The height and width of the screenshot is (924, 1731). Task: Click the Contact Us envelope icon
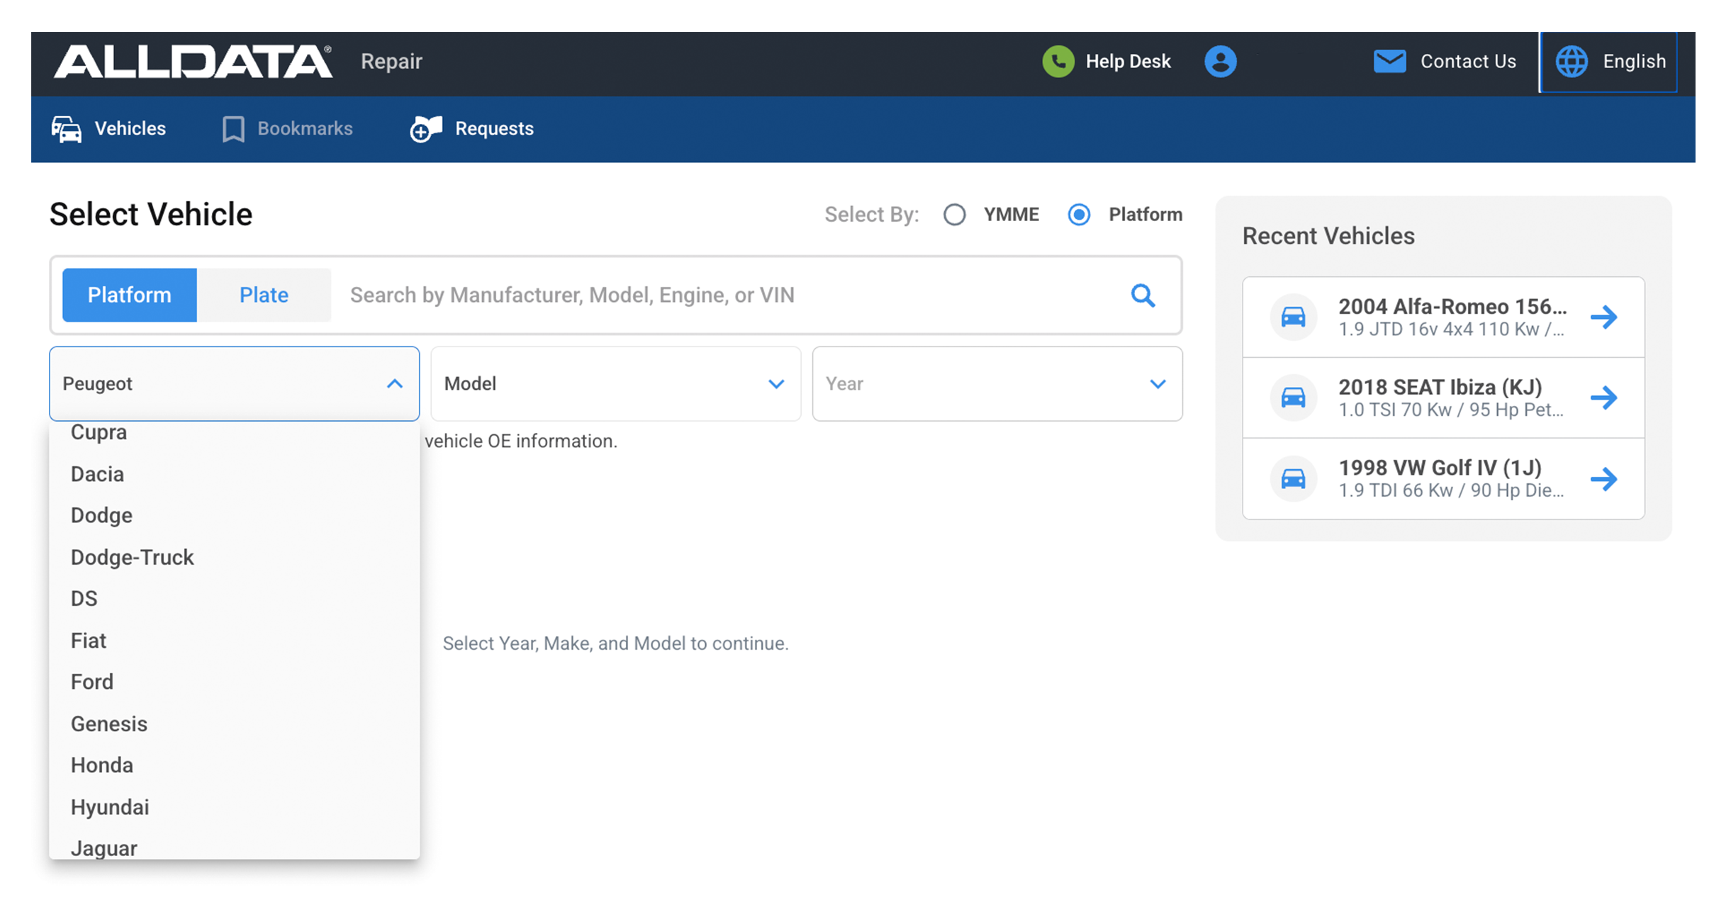[1389, 62]
